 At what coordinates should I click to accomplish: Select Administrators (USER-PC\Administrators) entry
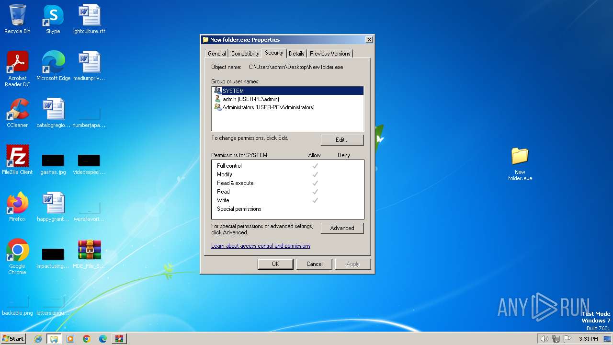pyautogui.click(x=288, y=107)
